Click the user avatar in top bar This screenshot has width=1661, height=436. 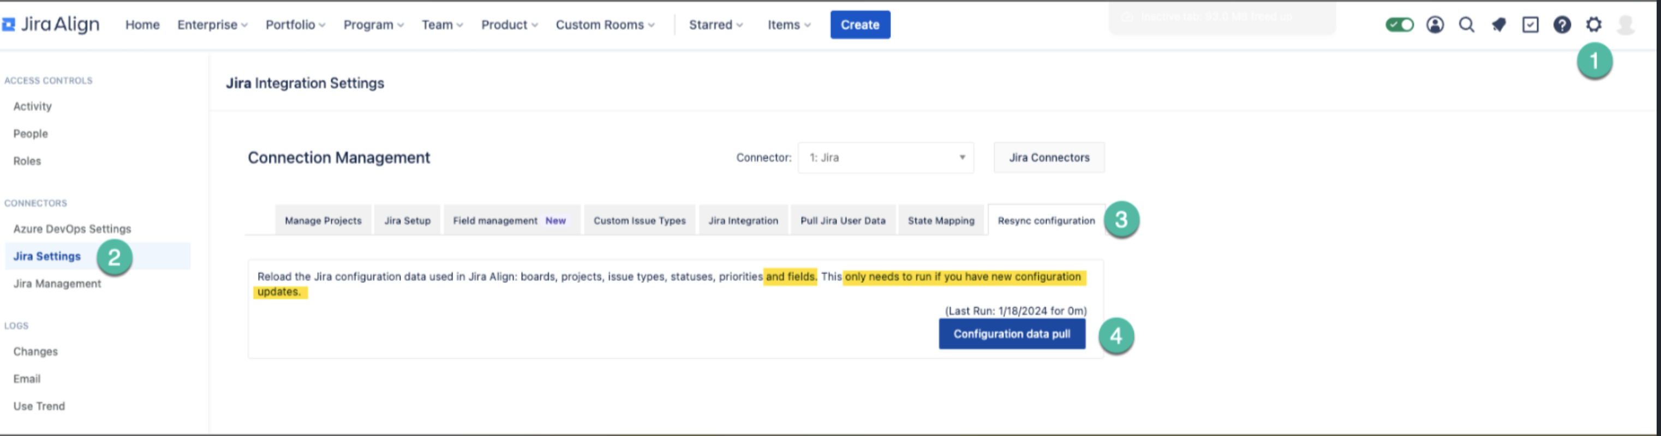click(1626, 25)
